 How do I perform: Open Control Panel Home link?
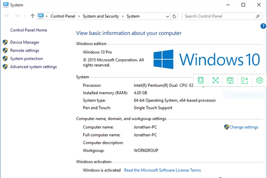(x=28, y=30)
